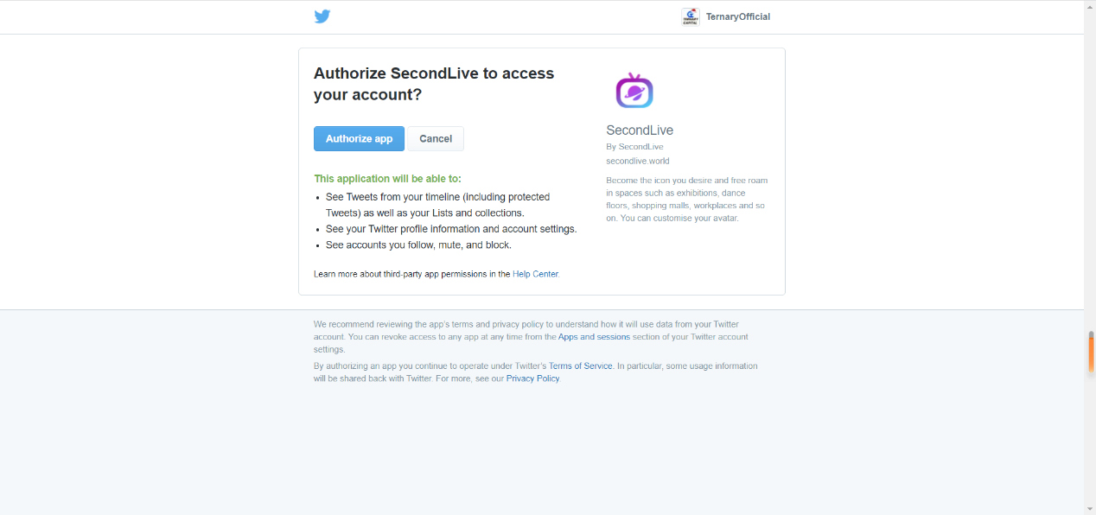Click the scrollbar up arrow
This screenshot has height=515, width=1096.
[x=1090, y=5]
